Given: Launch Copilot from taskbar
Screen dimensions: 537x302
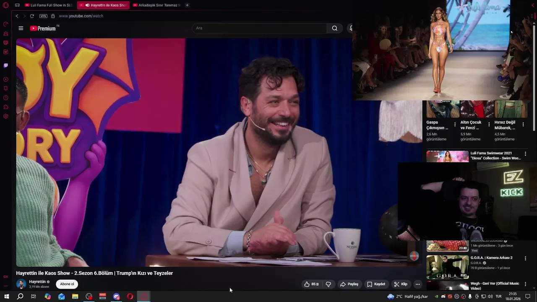Looking at the screenshot, I should pyautogui.click(x=47, y=297).
